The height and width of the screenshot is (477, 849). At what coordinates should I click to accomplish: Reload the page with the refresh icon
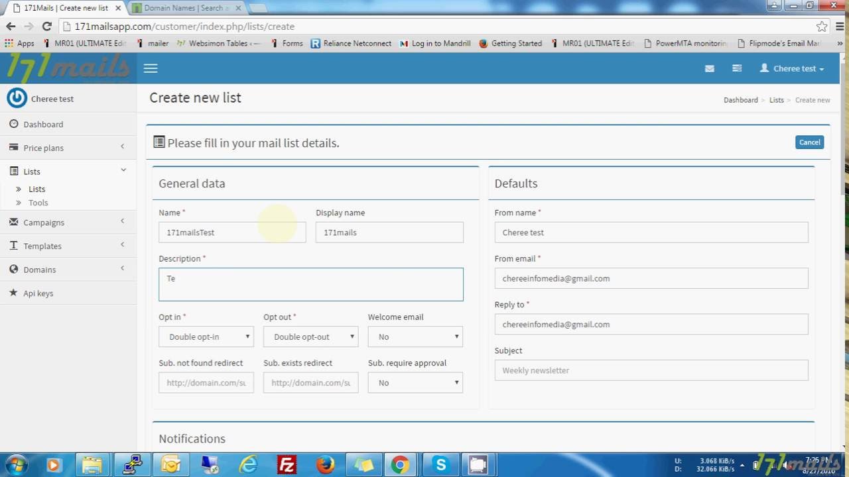pyautogui.click(x=46, y=26)
